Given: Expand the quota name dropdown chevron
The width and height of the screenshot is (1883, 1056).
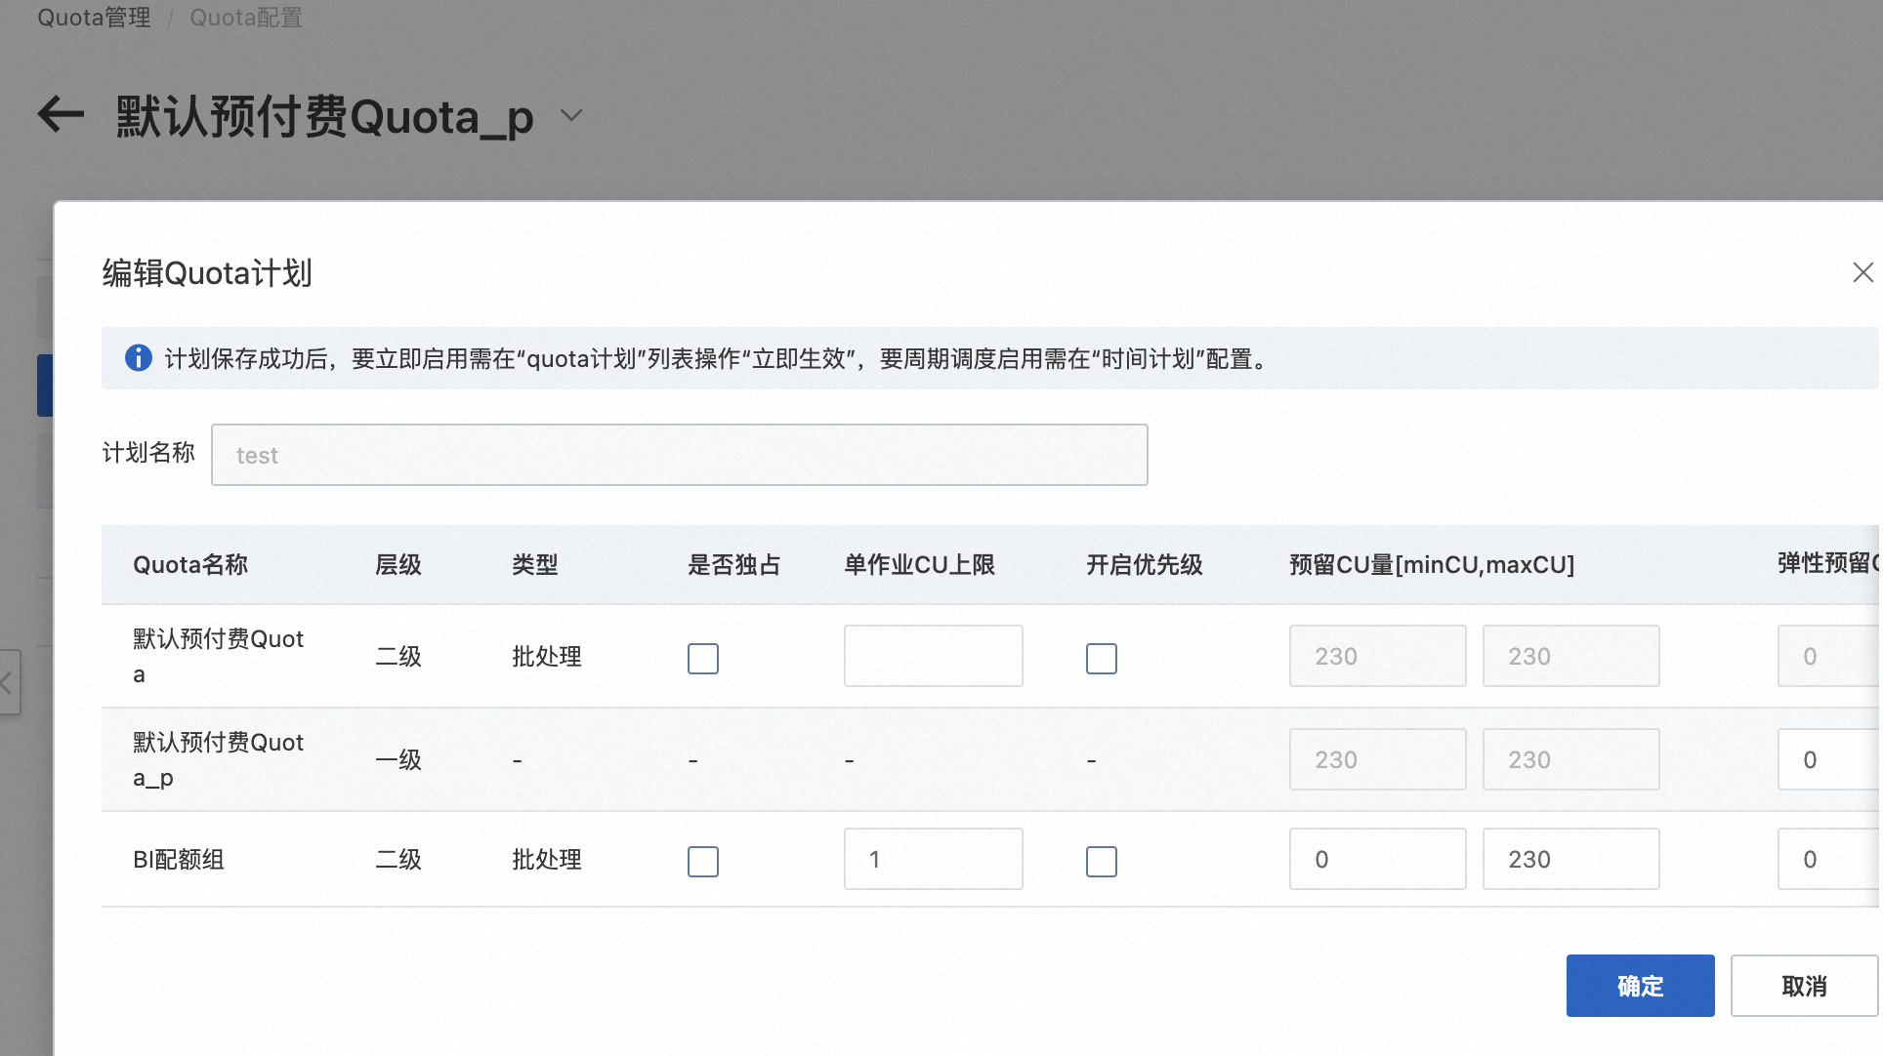Looking at the screenshot, I should tap(571, 115).
